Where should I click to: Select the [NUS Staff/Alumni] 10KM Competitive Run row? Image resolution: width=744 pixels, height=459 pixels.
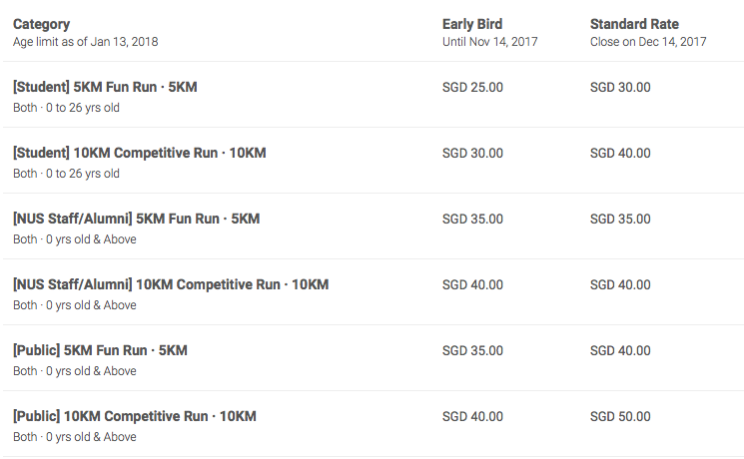pos(170,285)
